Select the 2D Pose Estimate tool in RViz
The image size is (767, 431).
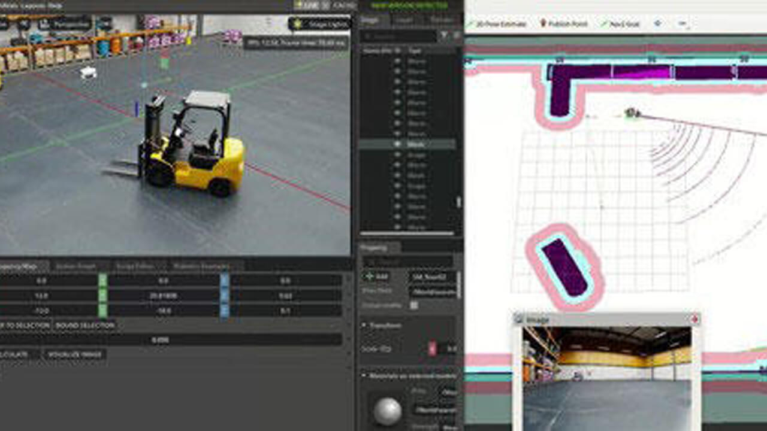point(497,24)
